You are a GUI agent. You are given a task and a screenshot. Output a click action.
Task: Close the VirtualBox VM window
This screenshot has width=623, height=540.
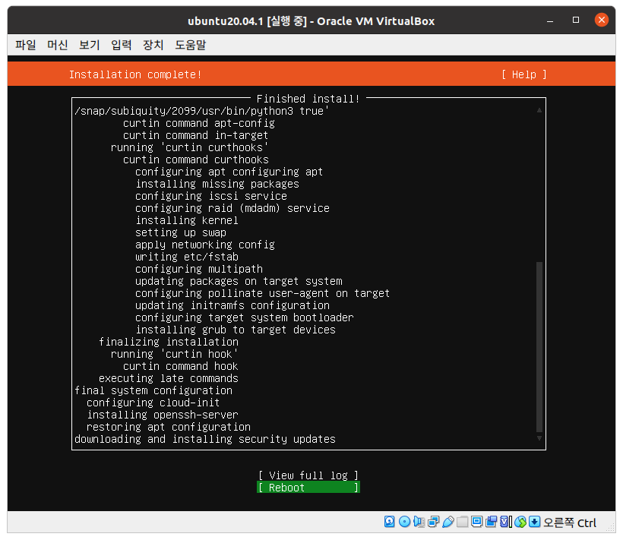602,20
